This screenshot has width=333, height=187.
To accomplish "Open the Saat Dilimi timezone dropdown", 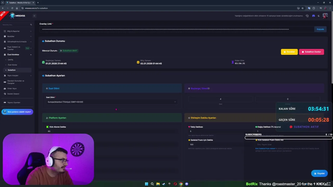I will click(112, 102).
